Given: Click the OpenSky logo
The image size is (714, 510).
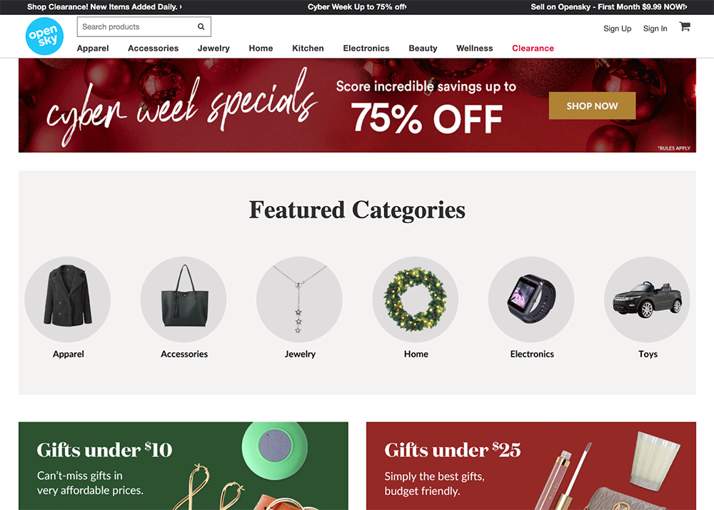Looking at the screenshot, I should coord(44,36).
